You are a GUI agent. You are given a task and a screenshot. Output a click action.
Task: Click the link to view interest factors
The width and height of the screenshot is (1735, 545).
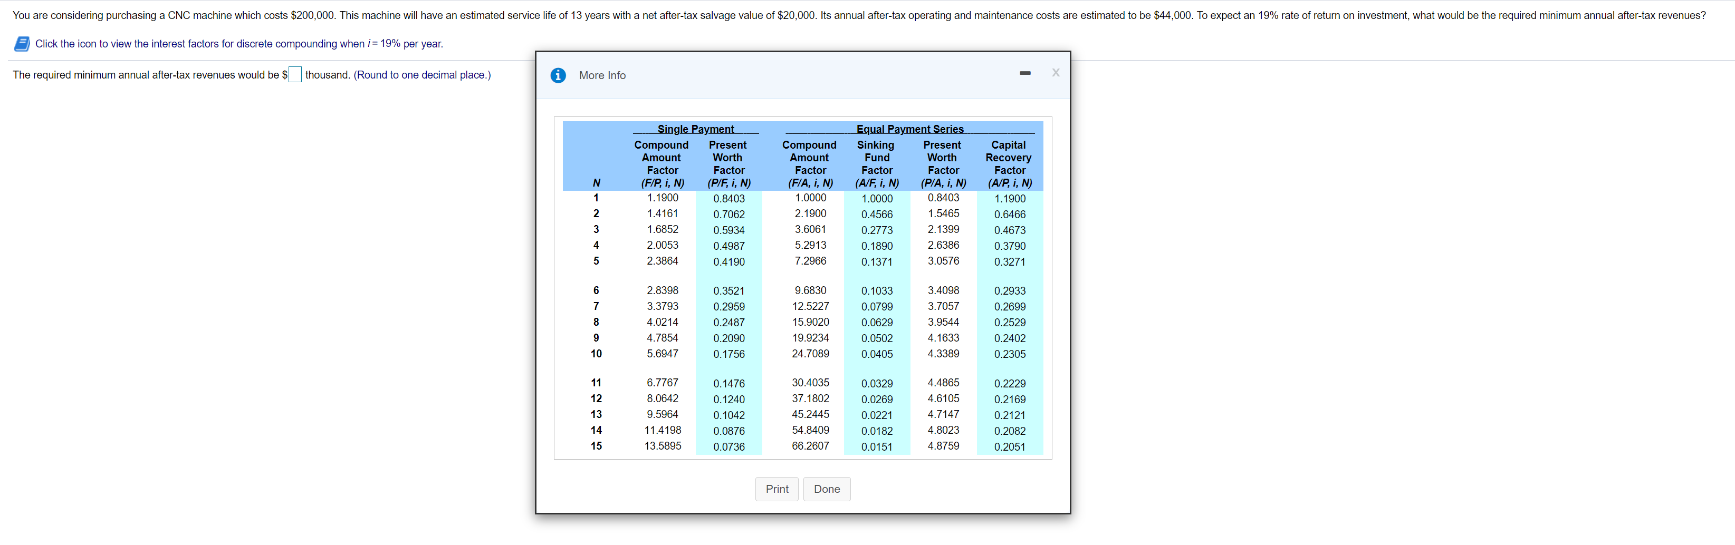click(x=239, y=44)
